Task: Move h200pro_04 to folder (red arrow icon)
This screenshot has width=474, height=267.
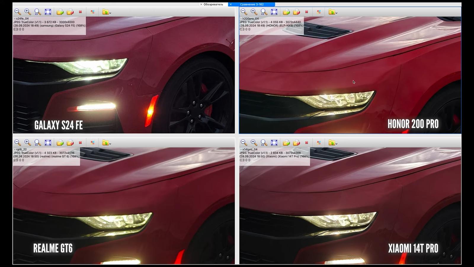Action: coord(297,12)
